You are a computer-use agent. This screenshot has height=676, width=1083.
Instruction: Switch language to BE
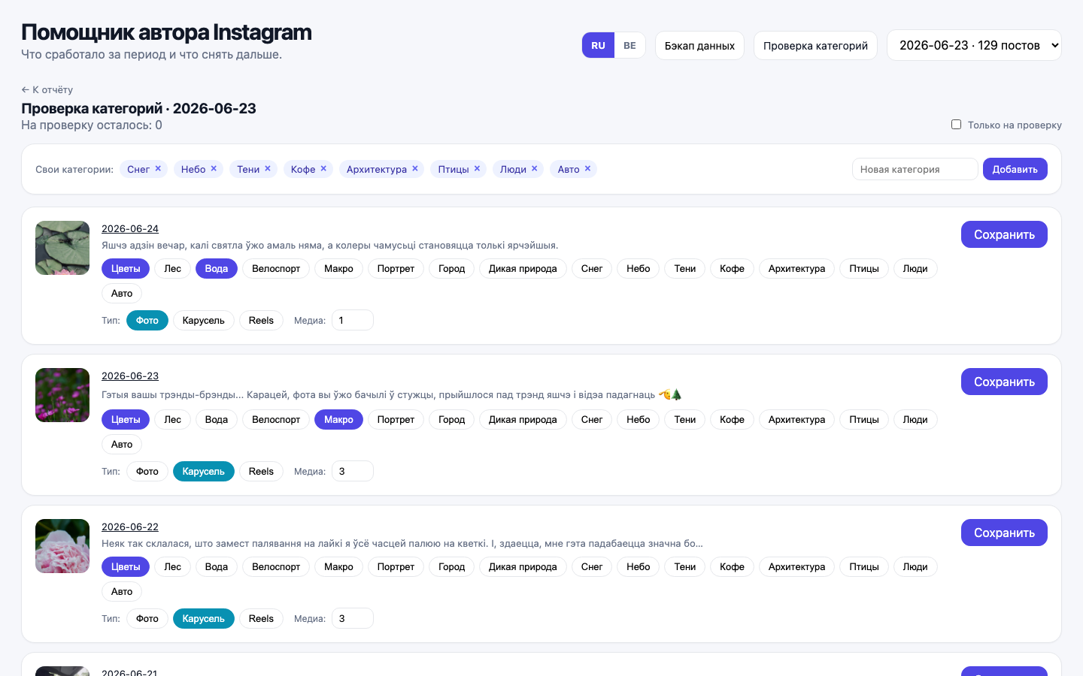(x=629, y=45)
